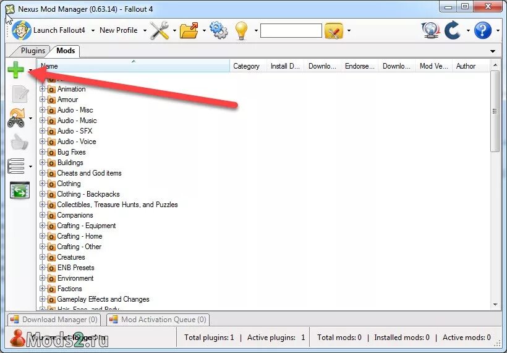Click the Clothing folder icon
Image resolution: width=507 pixels, height=353 pixels.
pyautogui.click(x=51, y=184)
